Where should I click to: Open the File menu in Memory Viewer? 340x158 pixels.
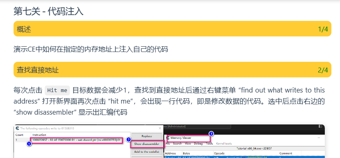168,143
